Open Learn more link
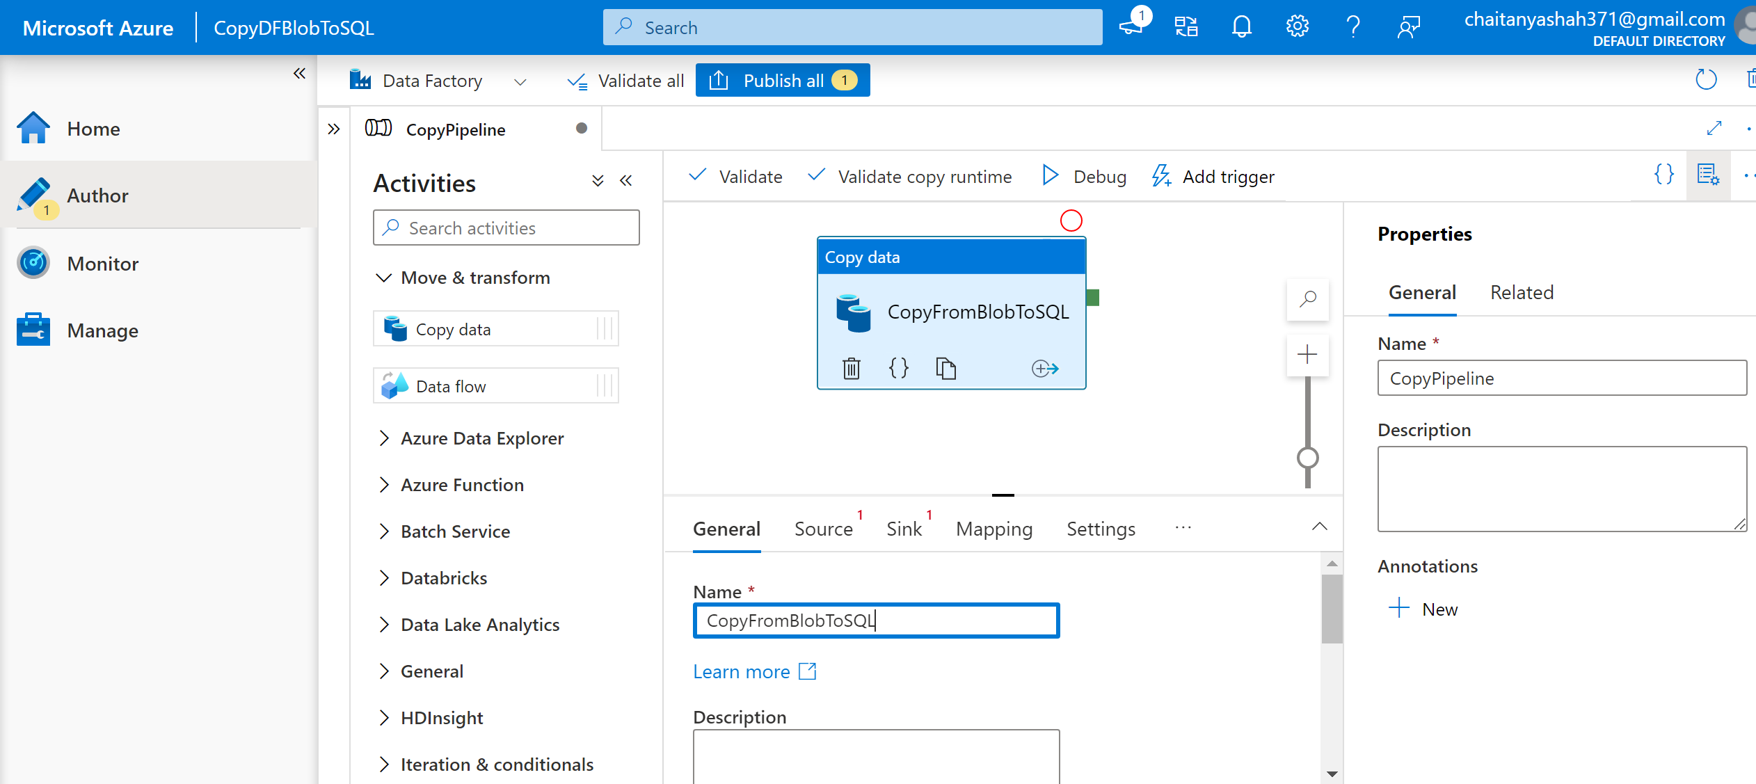 (x=755, y=672)
